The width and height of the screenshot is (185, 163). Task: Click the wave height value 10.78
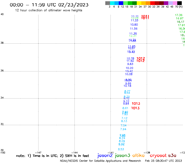130,58
